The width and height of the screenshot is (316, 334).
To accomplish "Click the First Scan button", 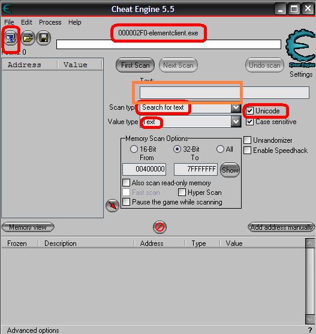I will click(x=136, y=65).
